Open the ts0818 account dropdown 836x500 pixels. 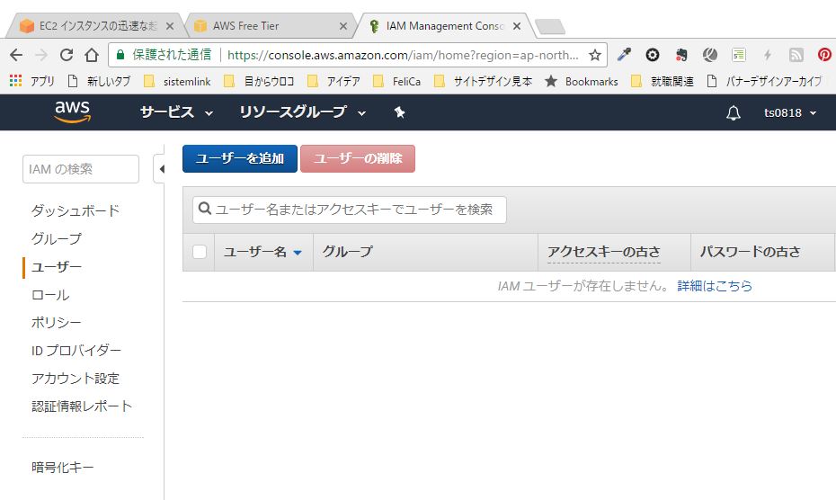(790, 113)
